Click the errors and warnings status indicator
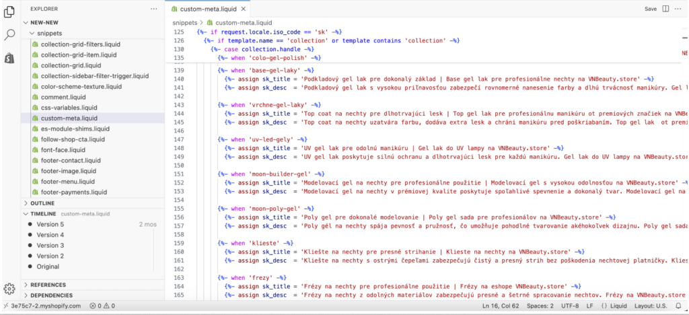The height and width of the screenshot is (315, 689). click(x=102, y=306)
